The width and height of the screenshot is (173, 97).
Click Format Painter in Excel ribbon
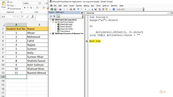14,9
